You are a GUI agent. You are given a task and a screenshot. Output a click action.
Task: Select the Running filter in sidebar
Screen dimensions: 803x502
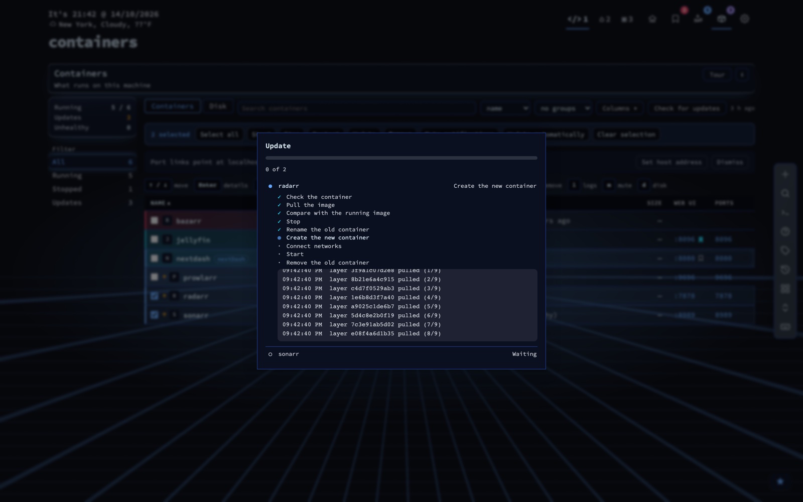(93, 176)
